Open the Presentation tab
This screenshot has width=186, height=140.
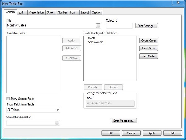pyautogui.click(x=36, y=12)
